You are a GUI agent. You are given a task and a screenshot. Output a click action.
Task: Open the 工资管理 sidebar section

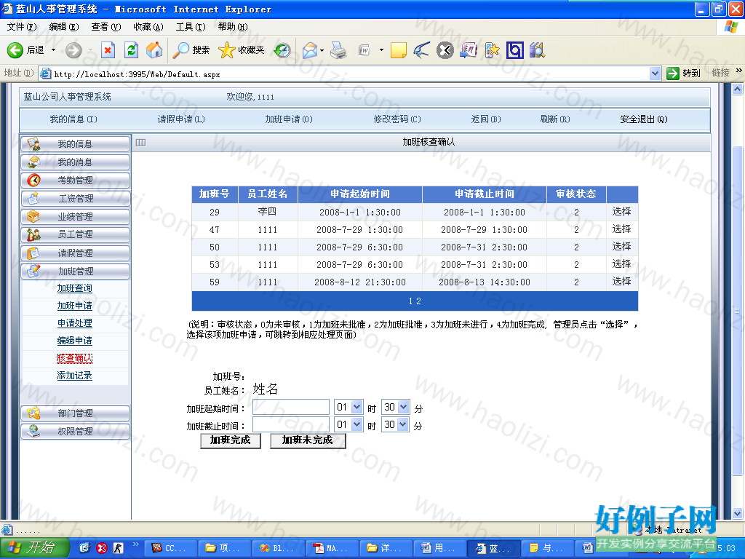75,198
